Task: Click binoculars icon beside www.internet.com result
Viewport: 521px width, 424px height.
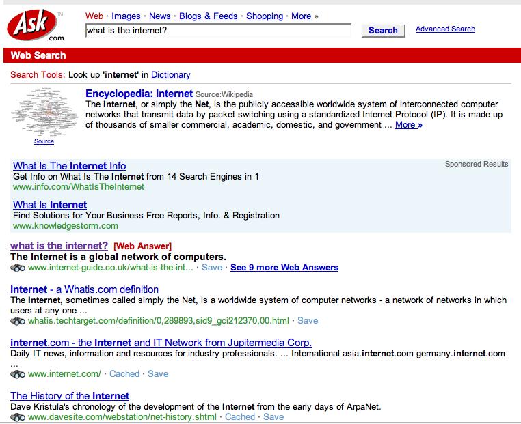Action: pyautogui.click(x=18, y=374)
